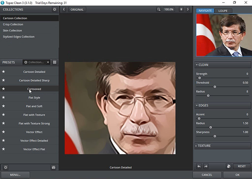
Task: Open preset settings gear at bottom left
Action: pyautogui.click(x=5, y=167)
